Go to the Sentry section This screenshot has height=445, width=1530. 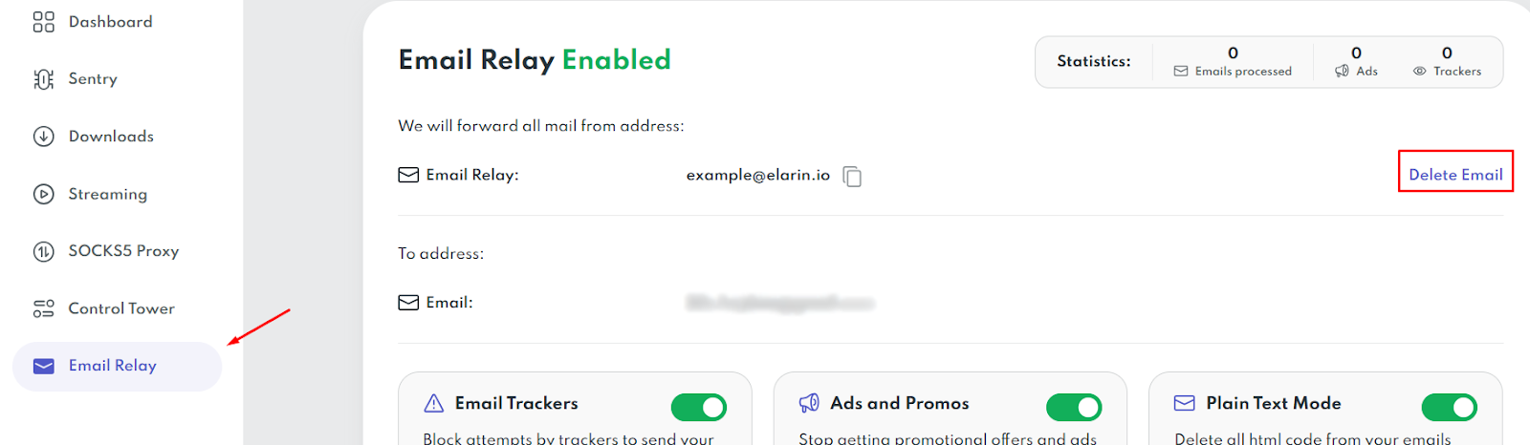tap(93, 79)
